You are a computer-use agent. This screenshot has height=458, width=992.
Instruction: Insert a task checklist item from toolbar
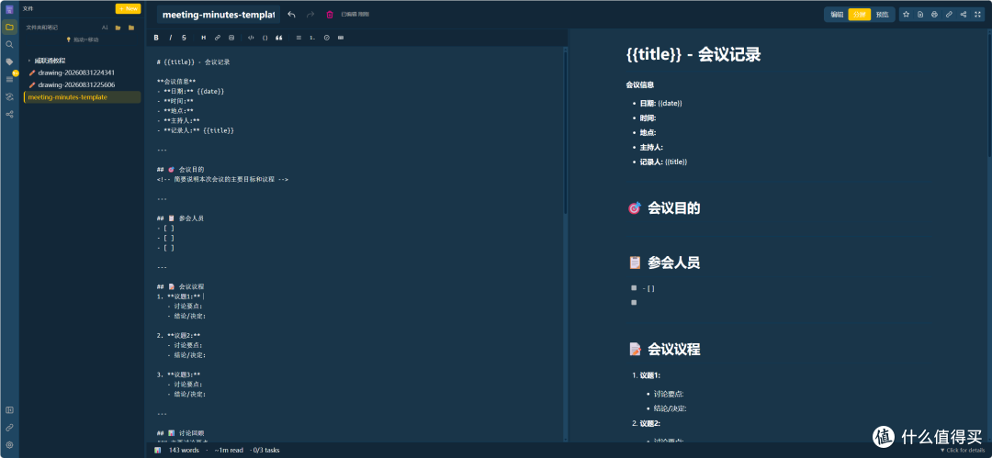click(x=326, y=38)
